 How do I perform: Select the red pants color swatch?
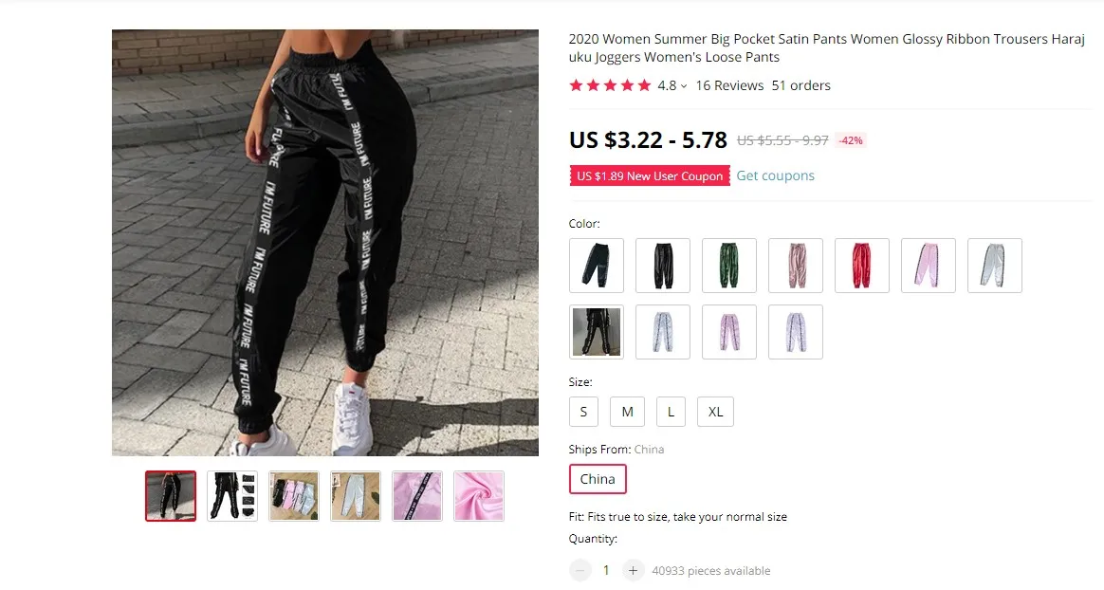point(862,266)
